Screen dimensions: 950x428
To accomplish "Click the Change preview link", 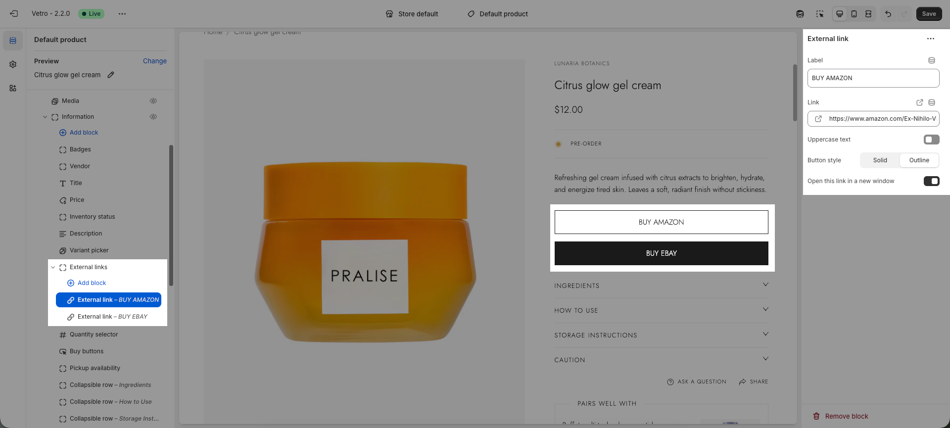I will click(x=154, y=61).
